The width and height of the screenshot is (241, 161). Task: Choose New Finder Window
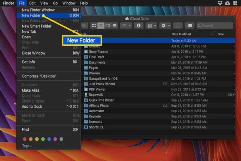pos(49,10)
